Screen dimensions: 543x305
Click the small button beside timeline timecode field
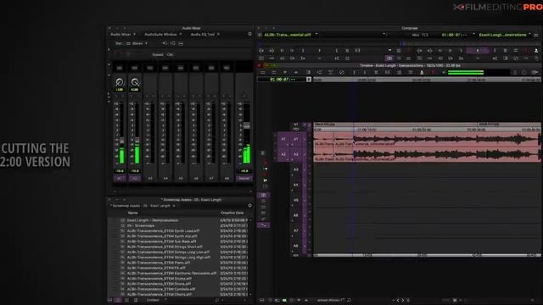tap(309, 80)
